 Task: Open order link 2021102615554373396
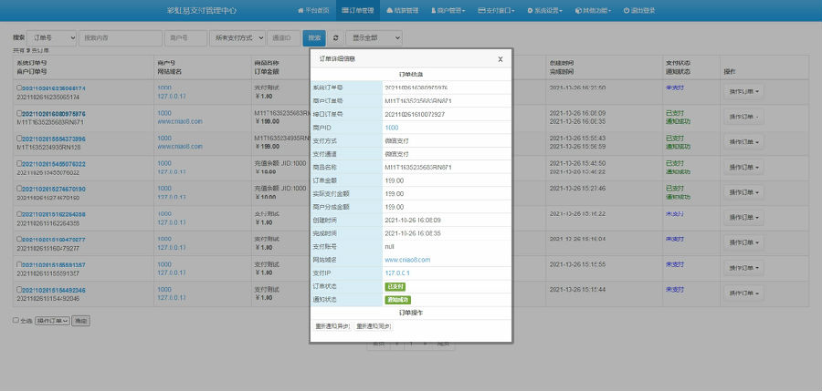54,139
